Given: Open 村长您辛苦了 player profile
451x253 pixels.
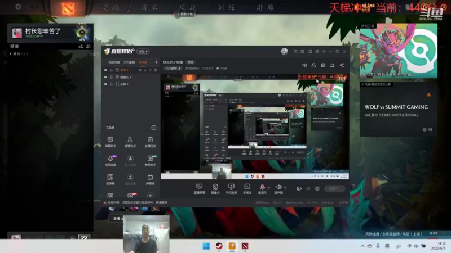Looking at the screenshot, I should [x=50, y=33].
